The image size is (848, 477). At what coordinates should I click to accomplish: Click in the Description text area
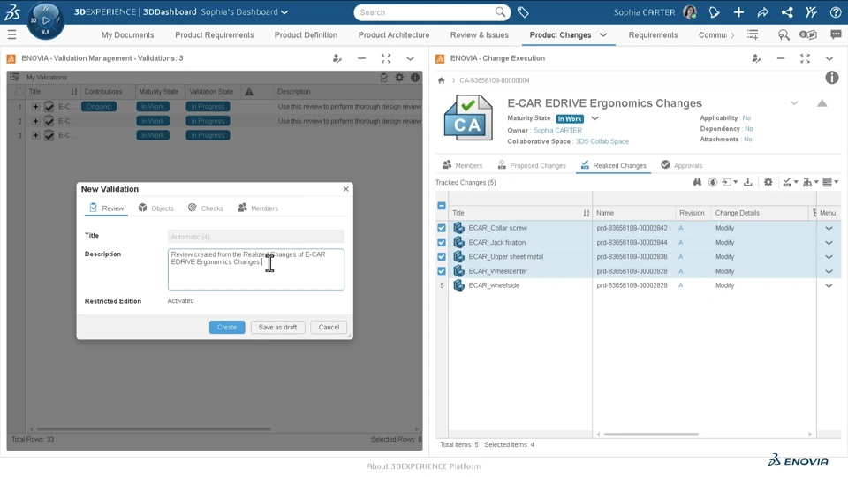[256, 269]
